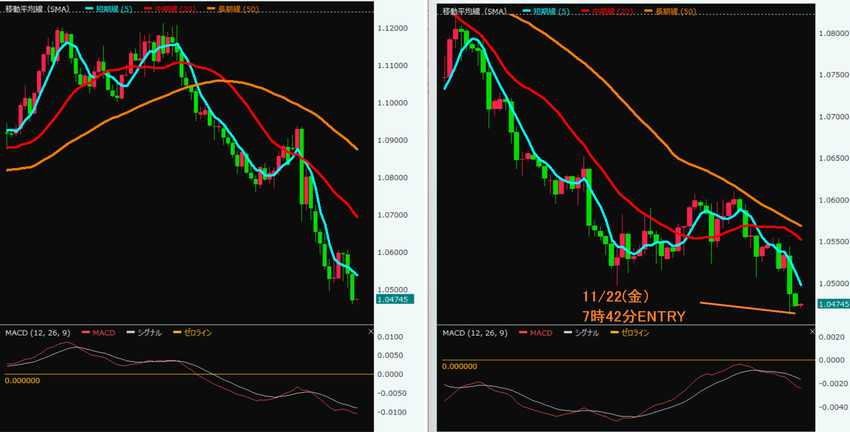
Task: Click 移動平均線 (SMA) title in left chart
Action: click(x=37, y=9)
